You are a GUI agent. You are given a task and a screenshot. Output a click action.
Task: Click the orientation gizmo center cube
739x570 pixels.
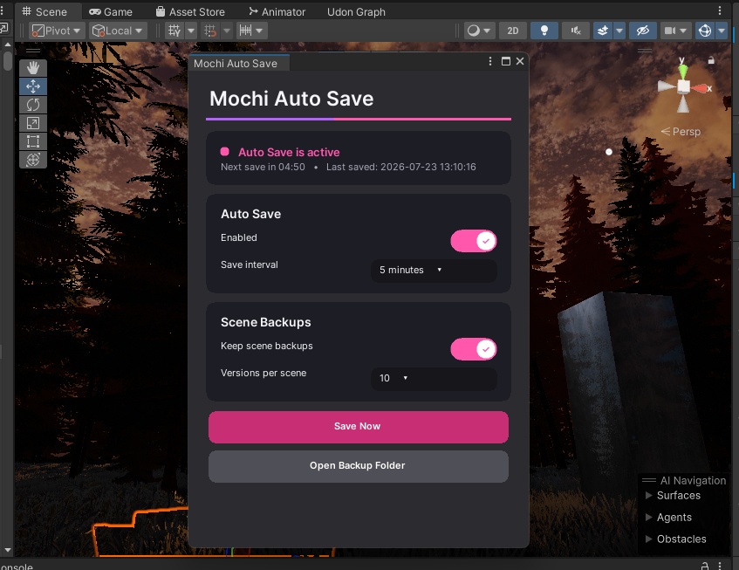point(683,86)
